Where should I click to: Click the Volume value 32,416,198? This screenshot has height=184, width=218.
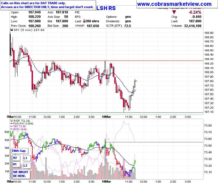[193, 26]
